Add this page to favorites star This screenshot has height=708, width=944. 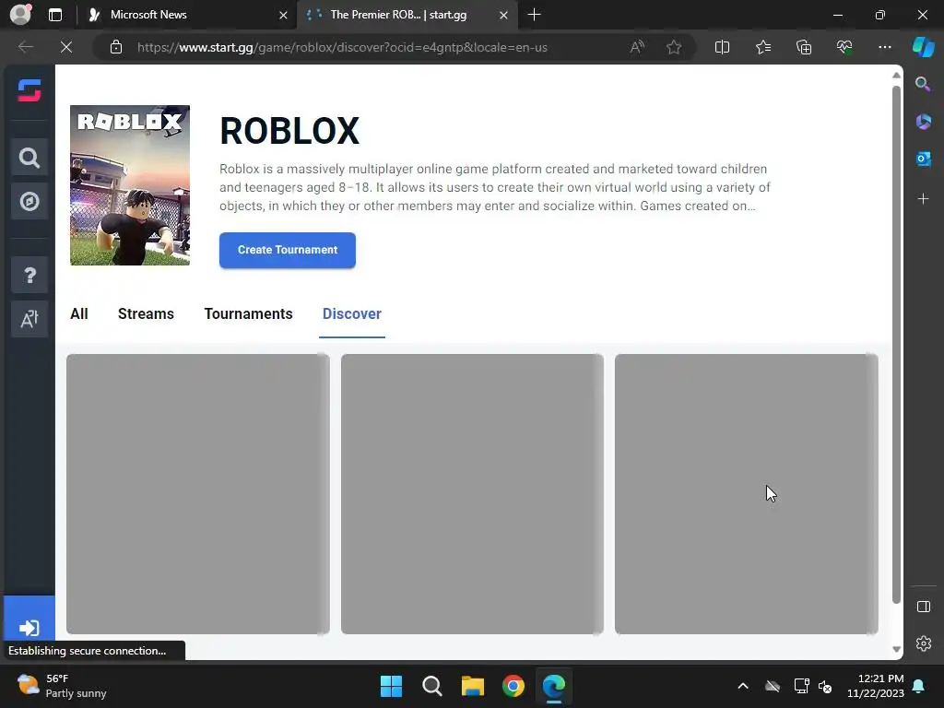pos(674,47)
